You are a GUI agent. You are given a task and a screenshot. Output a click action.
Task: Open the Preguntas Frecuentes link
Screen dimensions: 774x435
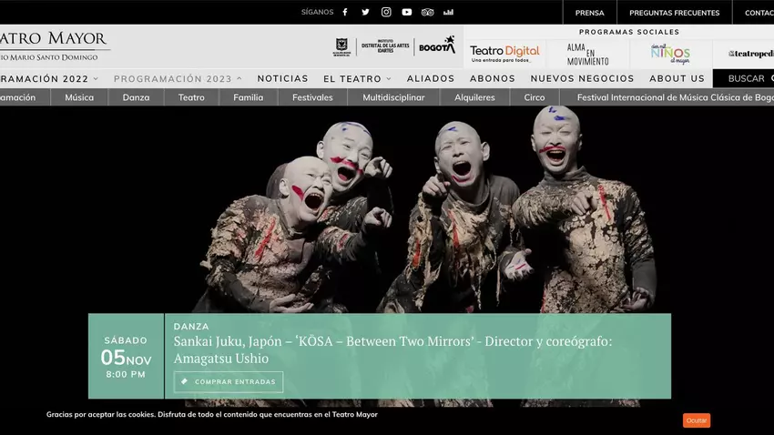[x=674, y=13]
